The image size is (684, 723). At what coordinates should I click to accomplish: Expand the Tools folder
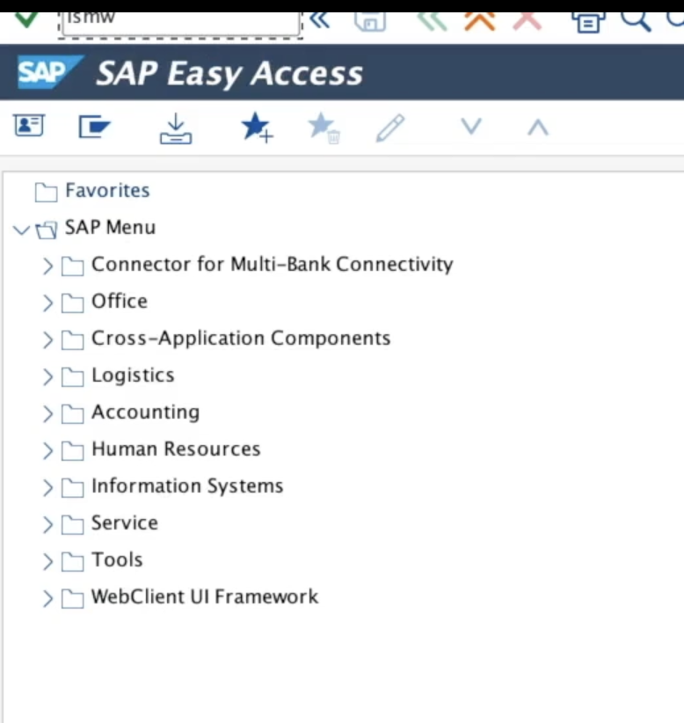[x=48, y=562]
